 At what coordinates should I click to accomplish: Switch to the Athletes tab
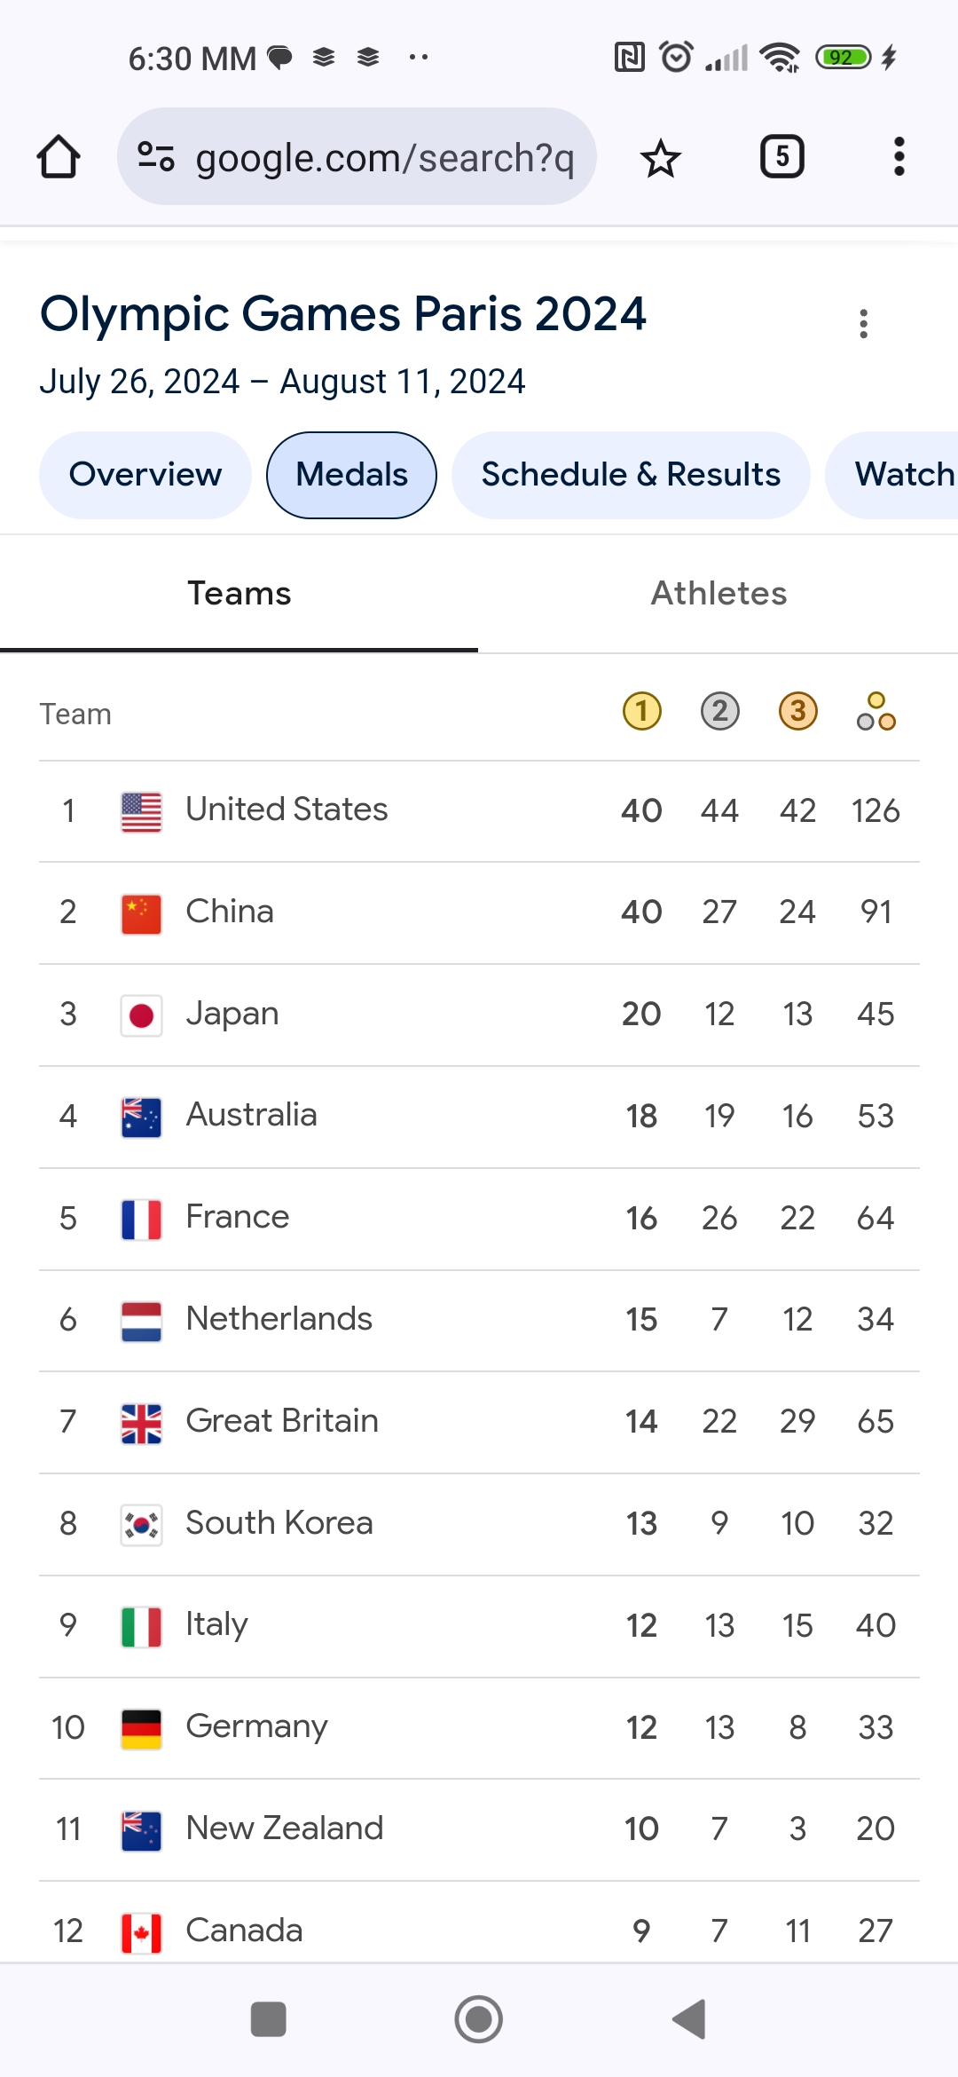(x=718, y=593)
